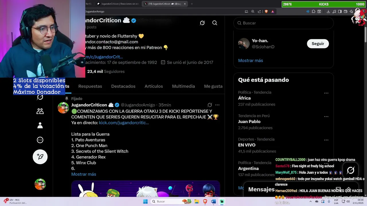The height and width of the screenshot is (206, 367).
Task: Open the More options circle in the sidebar
Action: (40, 140)
